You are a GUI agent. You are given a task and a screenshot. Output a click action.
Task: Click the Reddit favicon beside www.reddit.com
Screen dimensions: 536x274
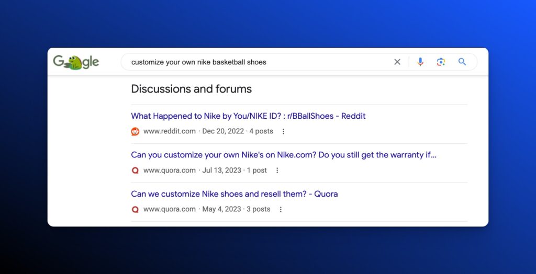pyautogui.click(x=135, y=131)
